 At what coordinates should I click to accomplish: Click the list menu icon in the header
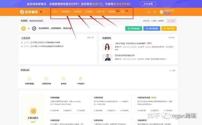[155, 12]
